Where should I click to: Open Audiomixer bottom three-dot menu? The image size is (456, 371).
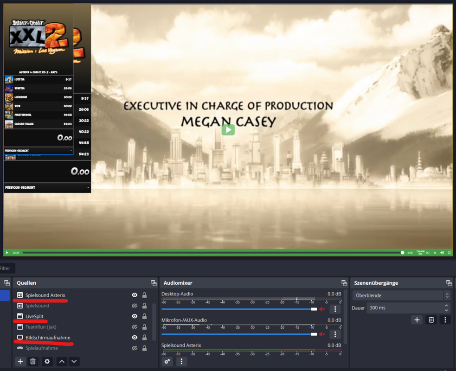click(181, 361)
